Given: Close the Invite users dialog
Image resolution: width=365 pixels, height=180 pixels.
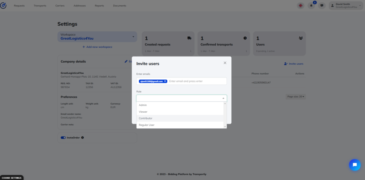Looking at the screenshot, I should (225, 63).
